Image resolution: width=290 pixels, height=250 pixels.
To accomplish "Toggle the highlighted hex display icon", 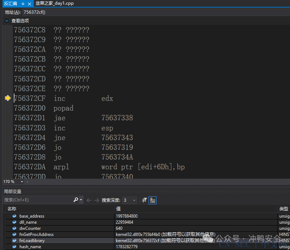I will pos(153,200).
